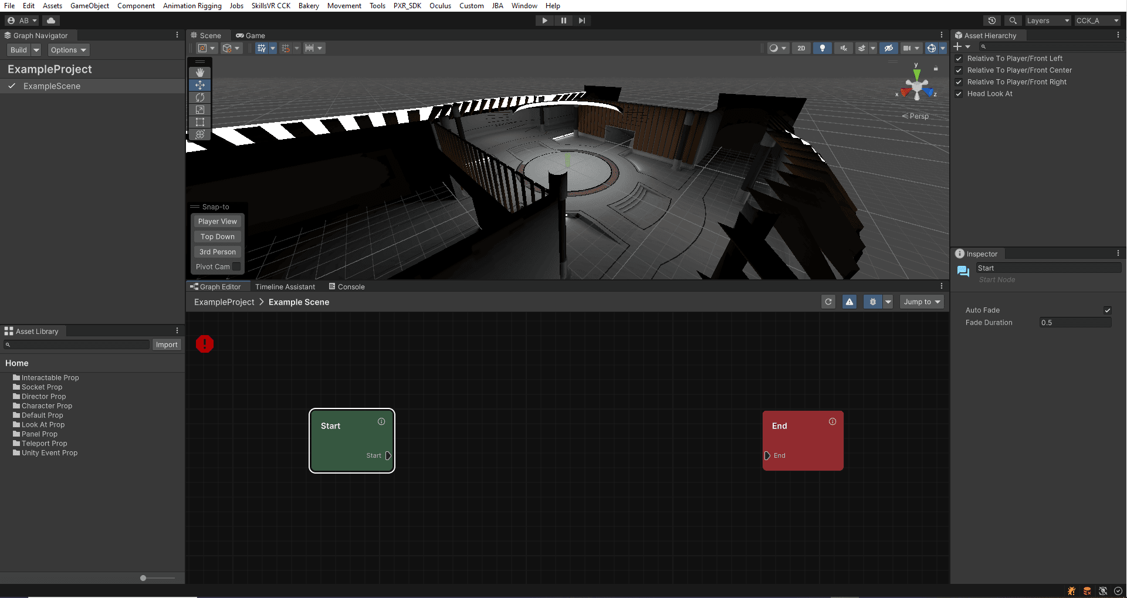Image resolution: width=1127 pixels, height=598 pixels.
Task: Open the GameObject menu
Action: pos(90,5)
